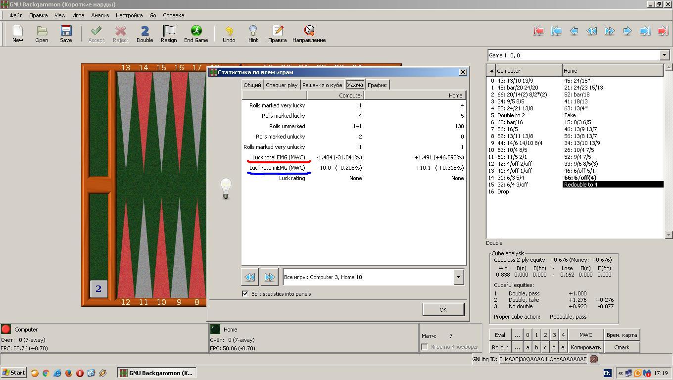Switch to the График tab
This screenshot has height=380, width=673.
click(377, 85)
